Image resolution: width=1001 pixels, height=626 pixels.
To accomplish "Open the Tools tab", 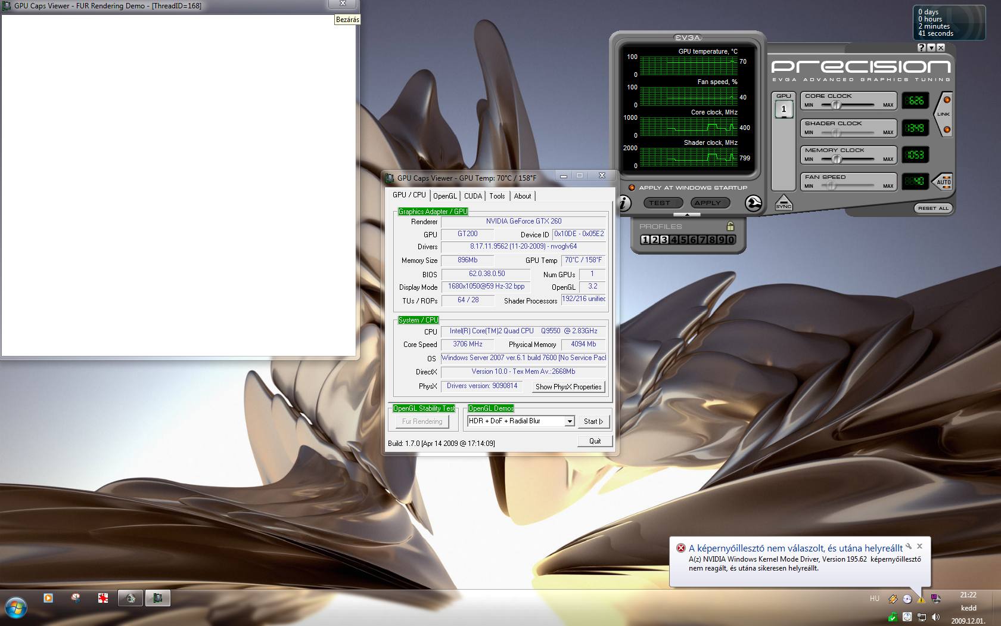I will (497, 196).
